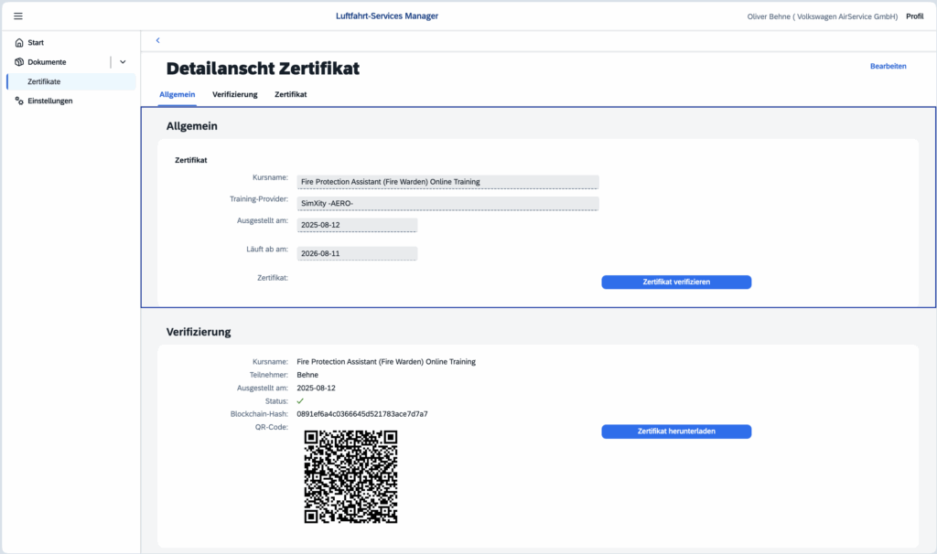Select Zertifikate in the sidebar
This screenshot has height=554, width=937.
click(71, 81)
